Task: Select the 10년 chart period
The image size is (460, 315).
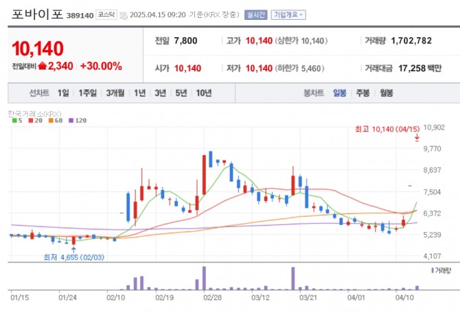Action: coord(204,93)
